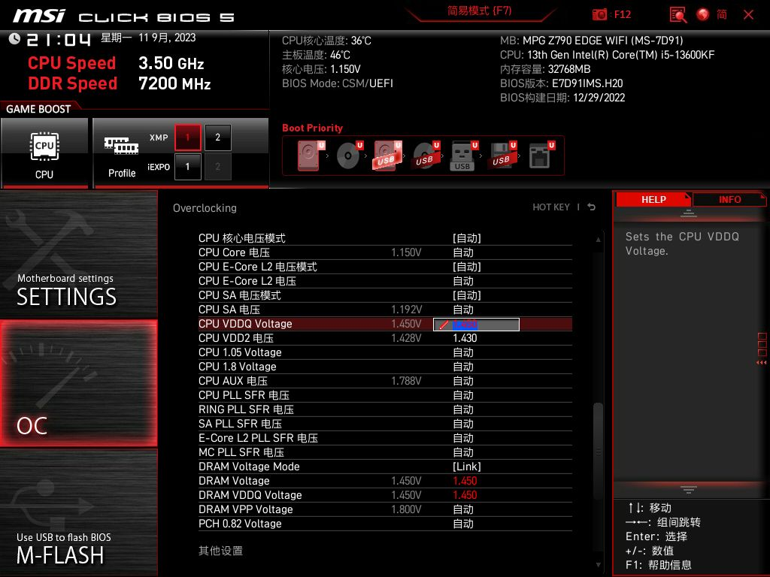Go back using the return arrow icon
770x577 pixels.
[x=592, y=207]
